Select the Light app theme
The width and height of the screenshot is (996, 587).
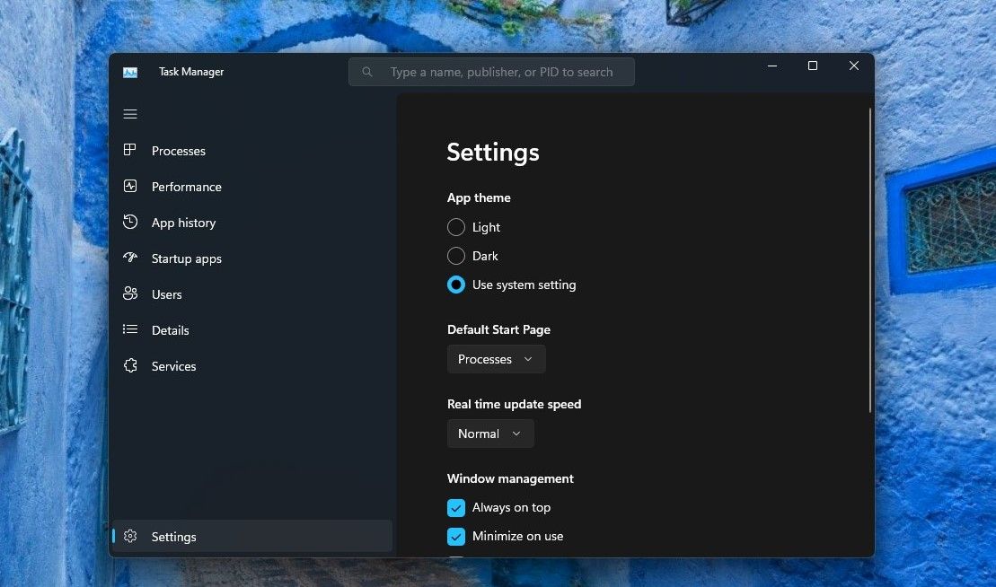[455, 227]
